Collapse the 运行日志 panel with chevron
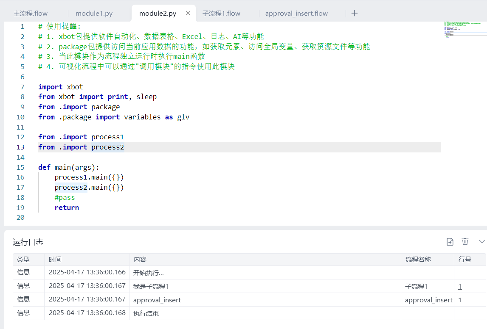487x329 pixels. click(x=481, y=241)
